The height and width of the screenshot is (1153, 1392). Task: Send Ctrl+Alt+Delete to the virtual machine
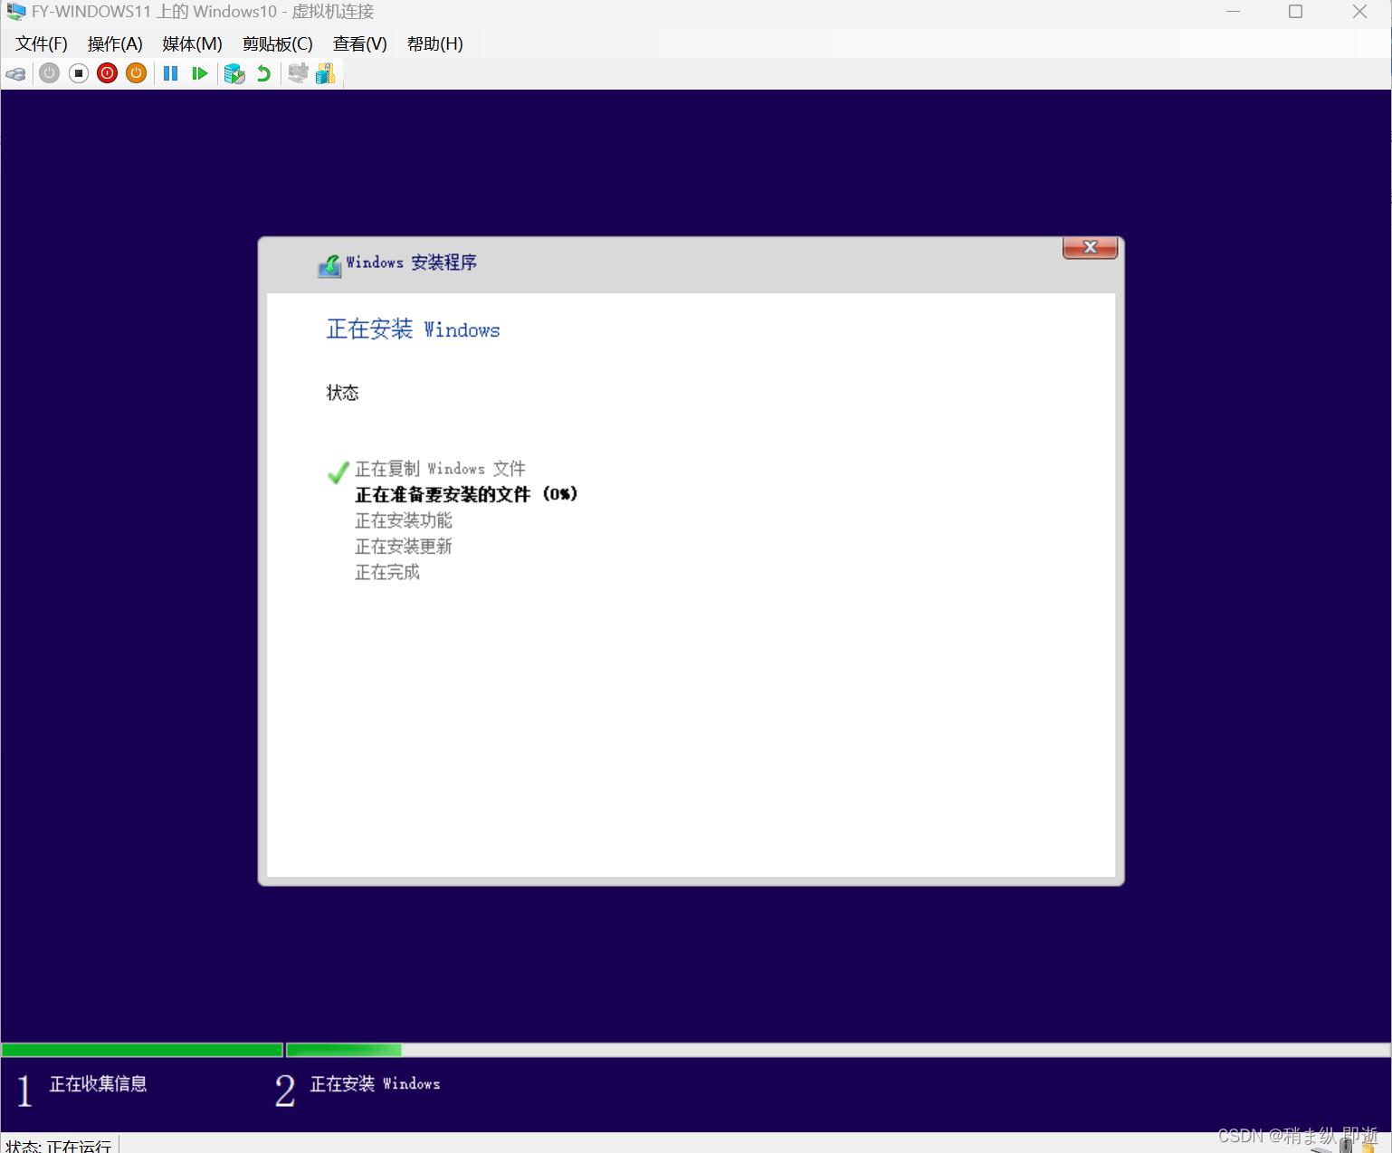click(x=15, y=73)
